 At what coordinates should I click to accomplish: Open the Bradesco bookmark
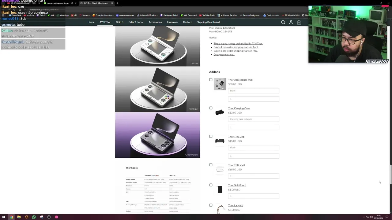pyautogui.click(x=85, y=15)
